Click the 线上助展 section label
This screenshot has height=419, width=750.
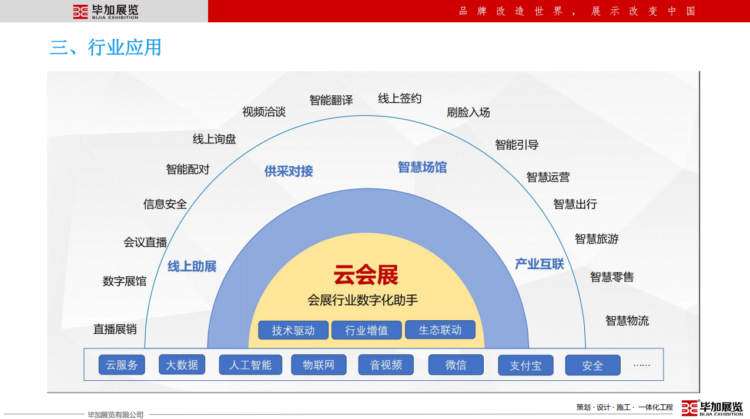click(x=192, y=266)
